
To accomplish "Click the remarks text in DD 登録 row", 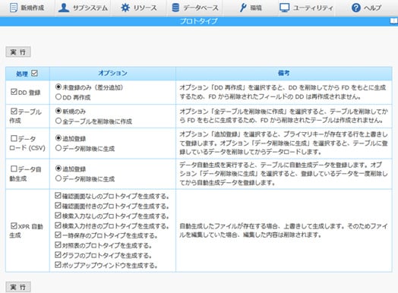I will coord(283,92).
